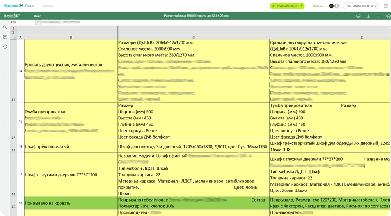
Task: Click the dark round user avatar
Action: pyautogui.click(x=331, y=6)
